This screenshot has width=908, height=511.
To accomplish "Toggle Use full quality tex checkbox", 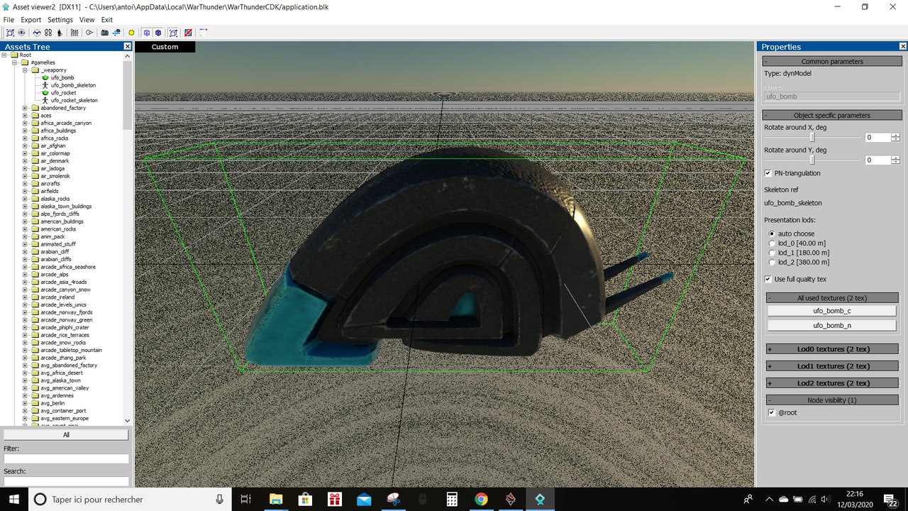I will pos(768,279).
